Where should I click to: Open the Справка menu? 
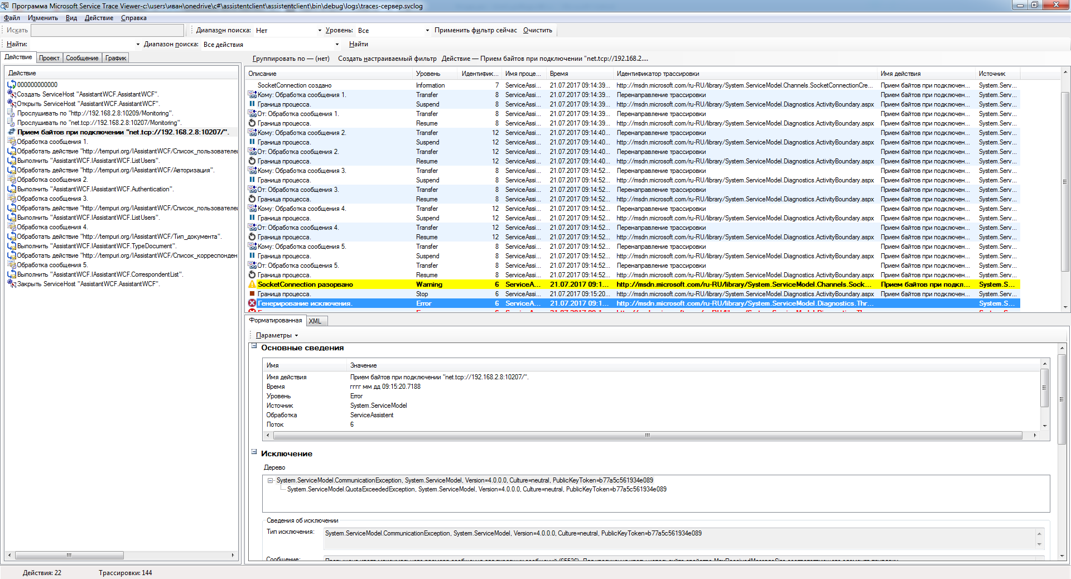[x=134, y=18]
